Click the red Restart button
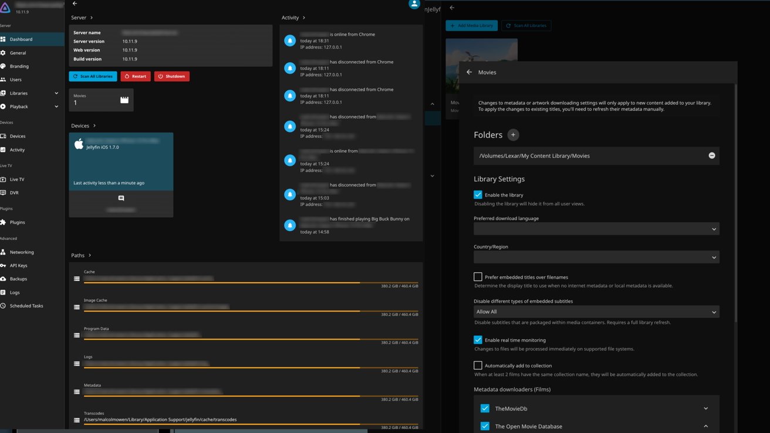 pos(135,76)
